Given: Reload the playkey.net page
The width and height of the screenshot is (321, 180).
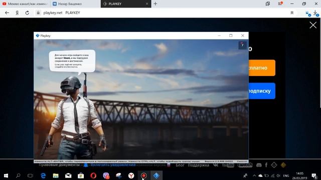Looking at the screenshot, I should 27,12.
